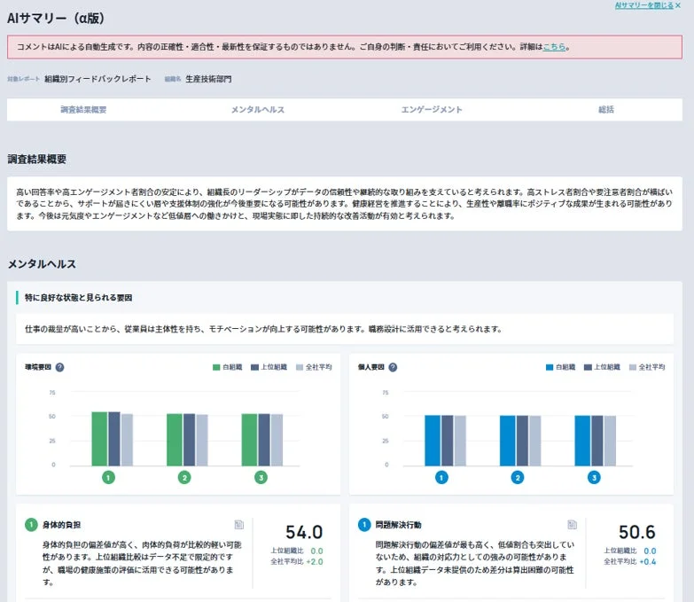
Task: Click the blue number 1 badge beside 問題解決行動
Action: pos(363,525)
